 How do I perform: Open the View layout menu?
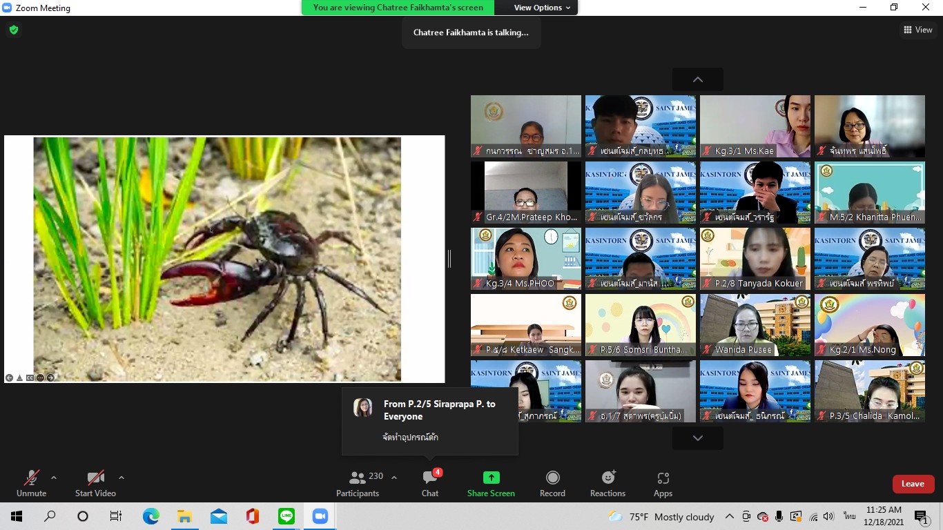pos(918,30)
